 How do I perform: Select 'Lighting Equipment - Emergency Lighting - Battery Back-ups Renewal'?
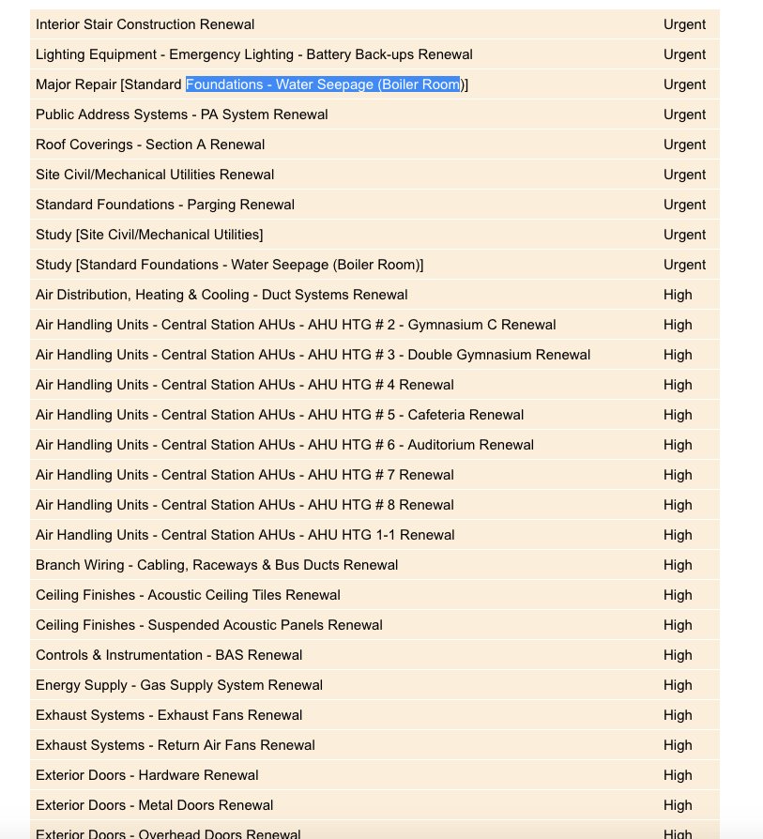[254, 54]
